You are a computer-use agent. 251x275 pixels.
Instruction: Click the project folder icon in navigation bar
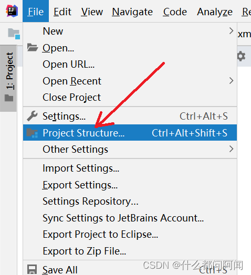14,34
